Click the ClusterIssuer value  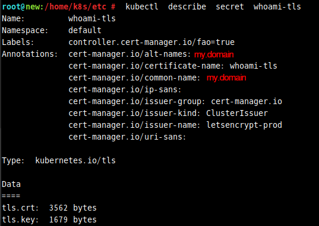click(237, 113)
